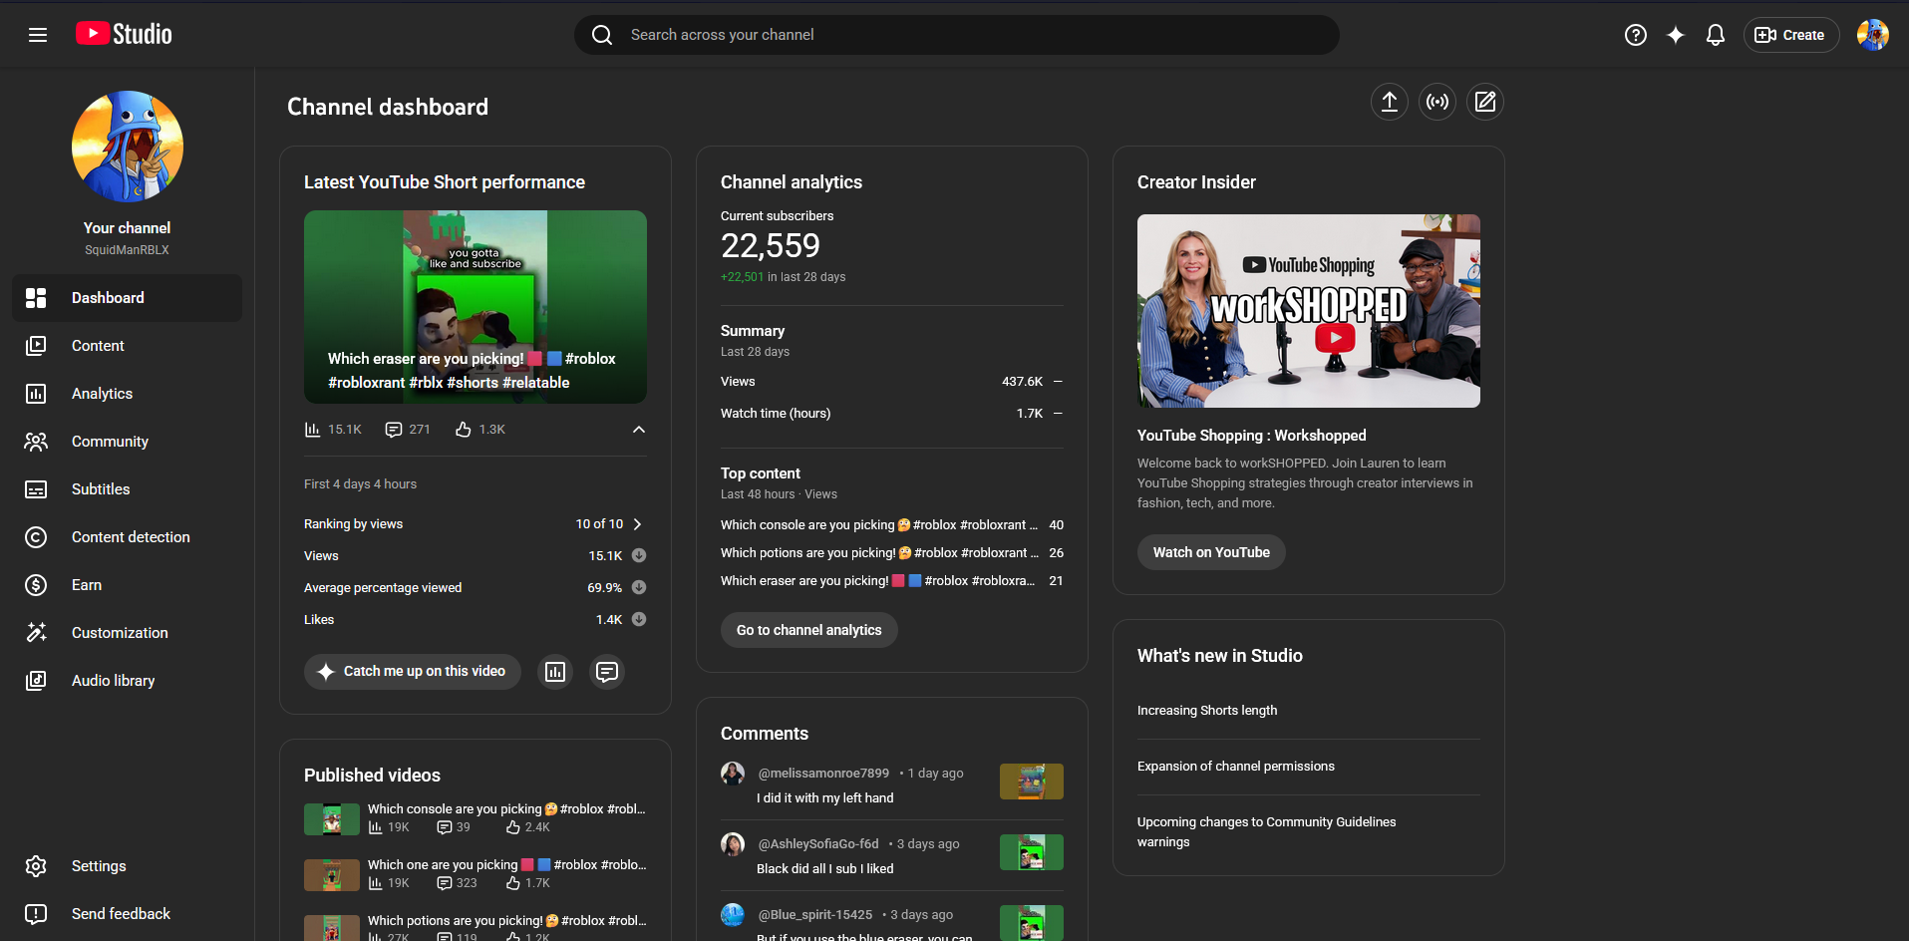Open video thumbnail beside melissamonroe7899 comment

coord(1032,782)
